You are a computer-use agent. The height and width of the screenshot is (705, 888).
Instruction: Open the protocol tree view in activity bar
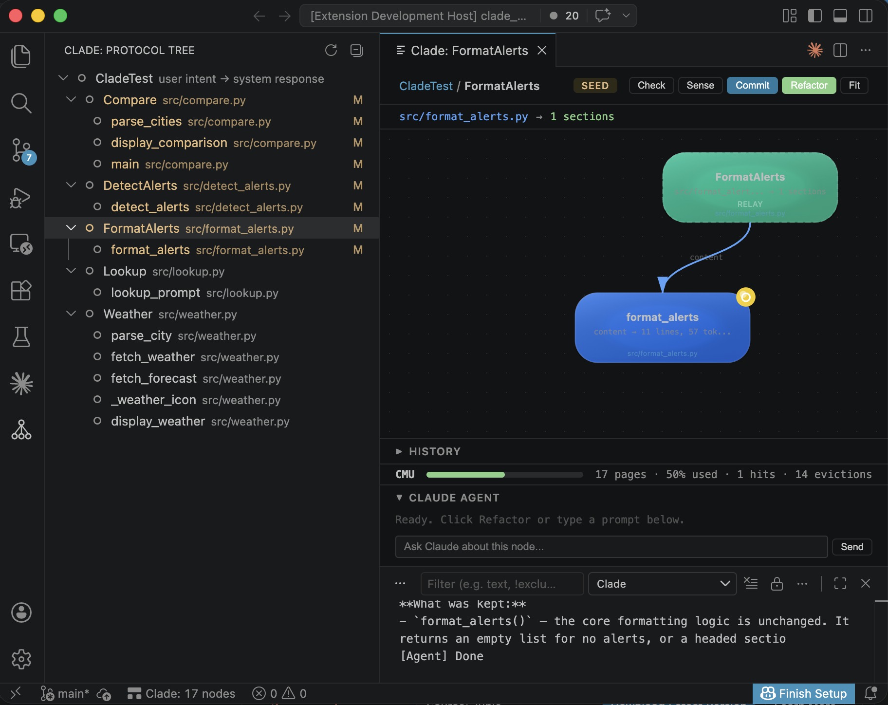pyautogui.click(x=21, y=429)
